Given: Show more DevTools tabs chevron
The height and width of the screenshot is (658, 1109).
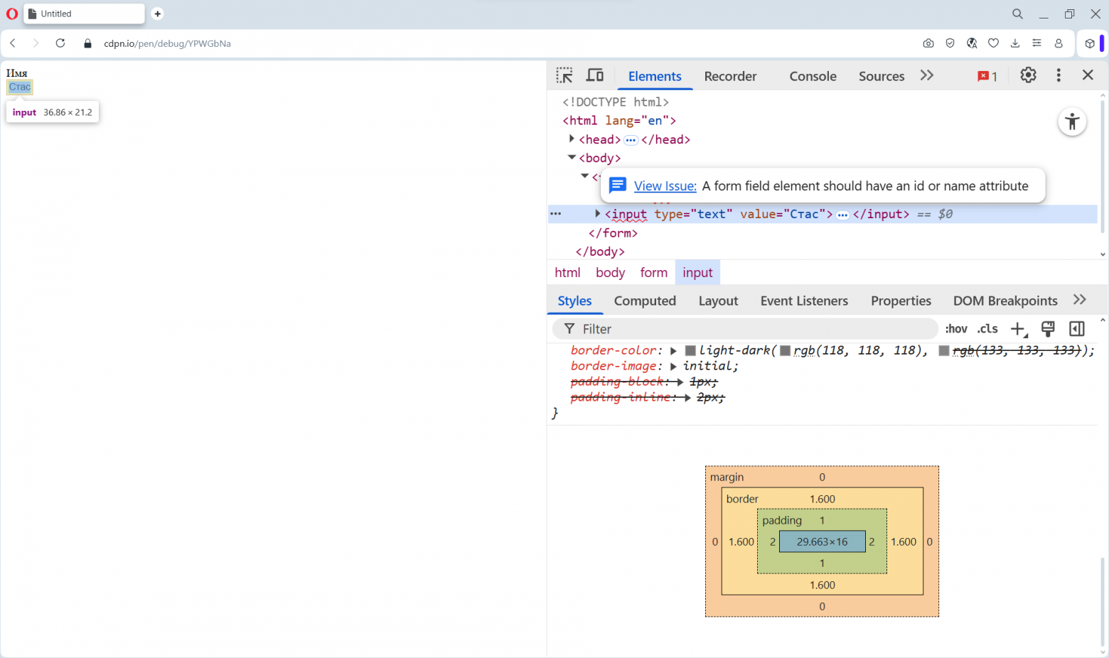Looking at the screenshot, I should (x=926, y=75).
